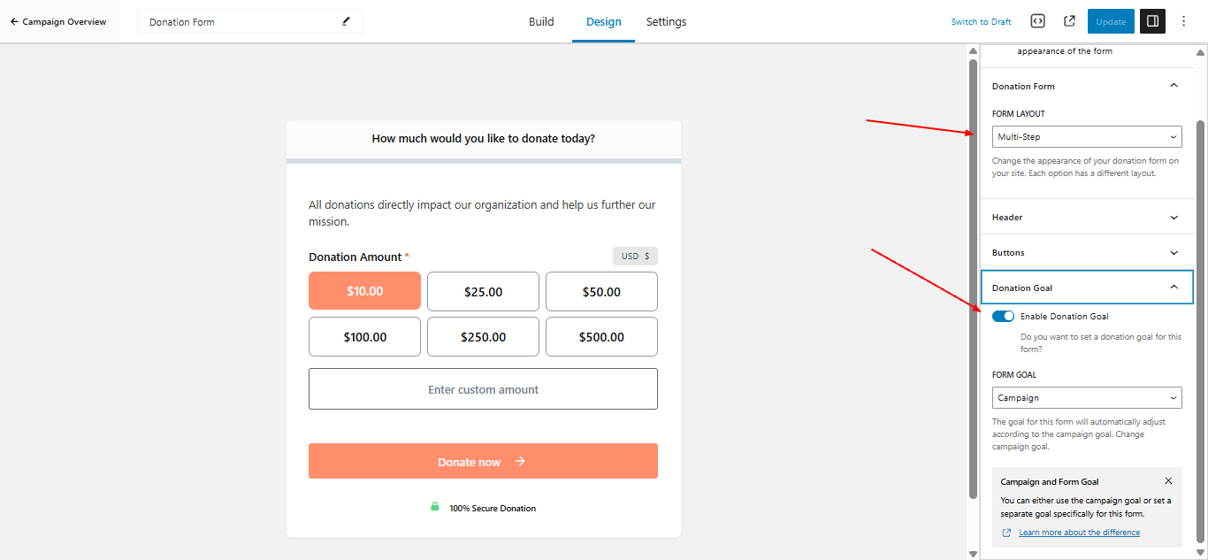The image size is (1208, 560).
Task: Close the Campaign and Form Goal notice
Action: click(x=1168, y=481)
